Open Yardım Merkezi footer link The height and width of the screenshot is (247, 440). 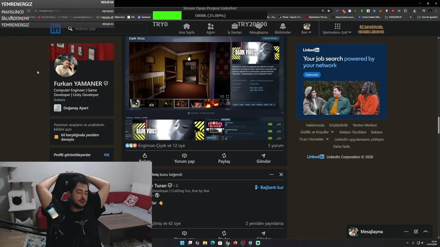[x=365, y=125]
